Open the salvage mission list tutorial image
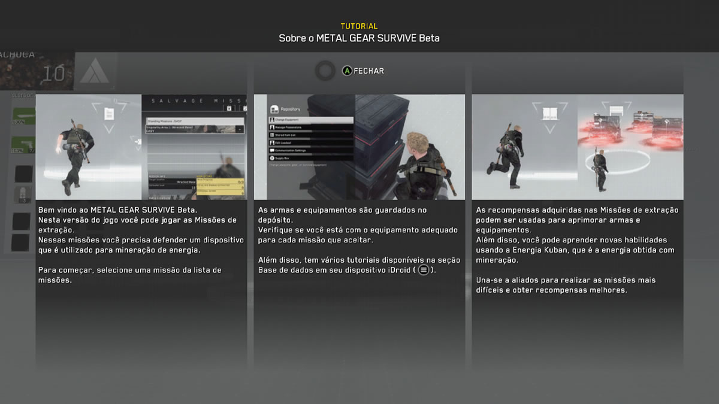Screen dimensions: 719x404 point(141,147)
